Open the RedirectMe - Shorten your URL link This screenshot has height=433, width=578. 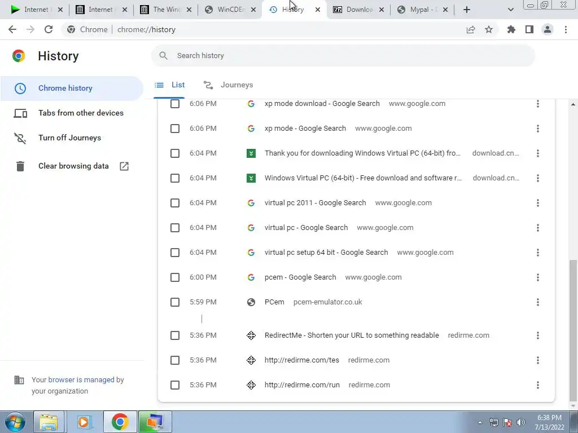[352, 335]
